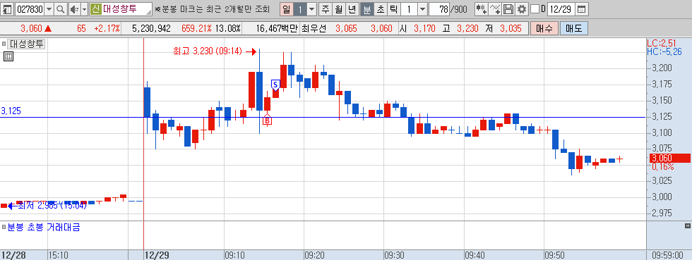This screenshot has height=260, width=692.
Task: Click the add line indicator icon
Action: point(496,9)
